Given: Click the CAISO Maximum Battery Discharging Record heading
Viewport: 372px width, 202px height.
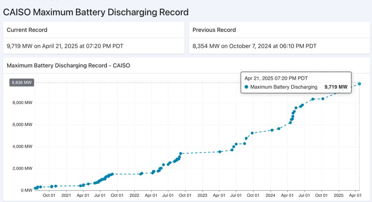Looking at the screenshot, I should [x=96, y=12].
